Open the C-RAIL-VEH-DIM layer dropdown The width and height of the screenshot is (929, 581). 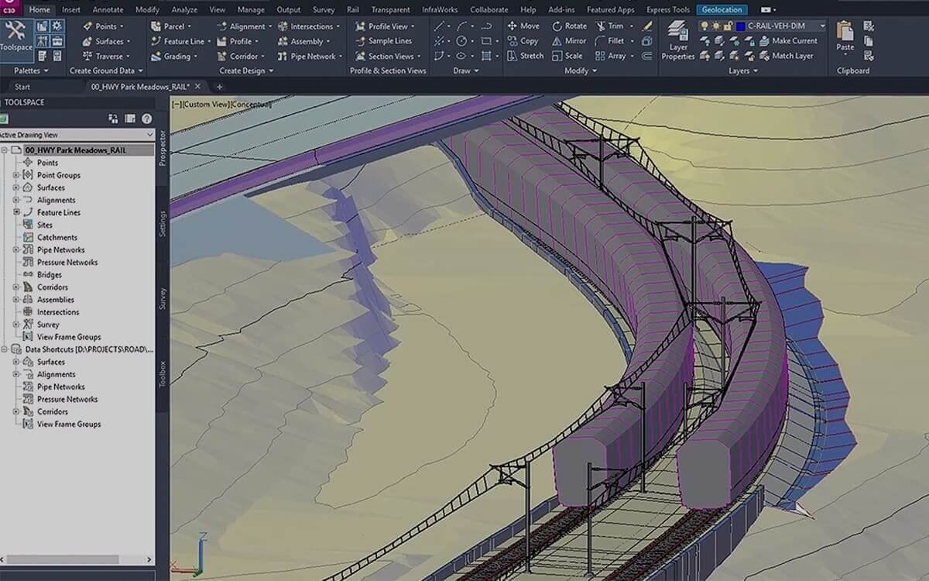pos(822,26)
